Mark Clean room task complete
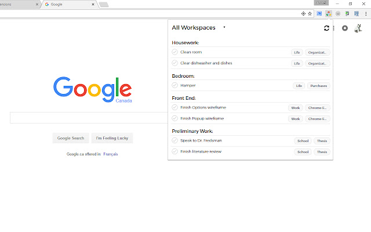371x232 pixels. tap(174, 52)
